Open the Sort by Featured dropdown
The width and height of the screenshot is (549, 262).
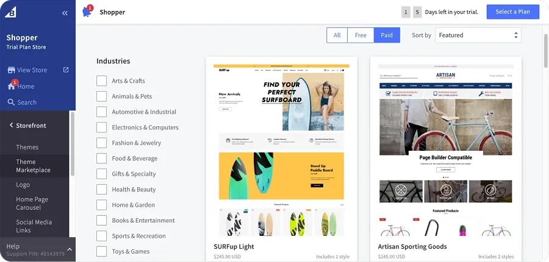click(x=478, y=35)
